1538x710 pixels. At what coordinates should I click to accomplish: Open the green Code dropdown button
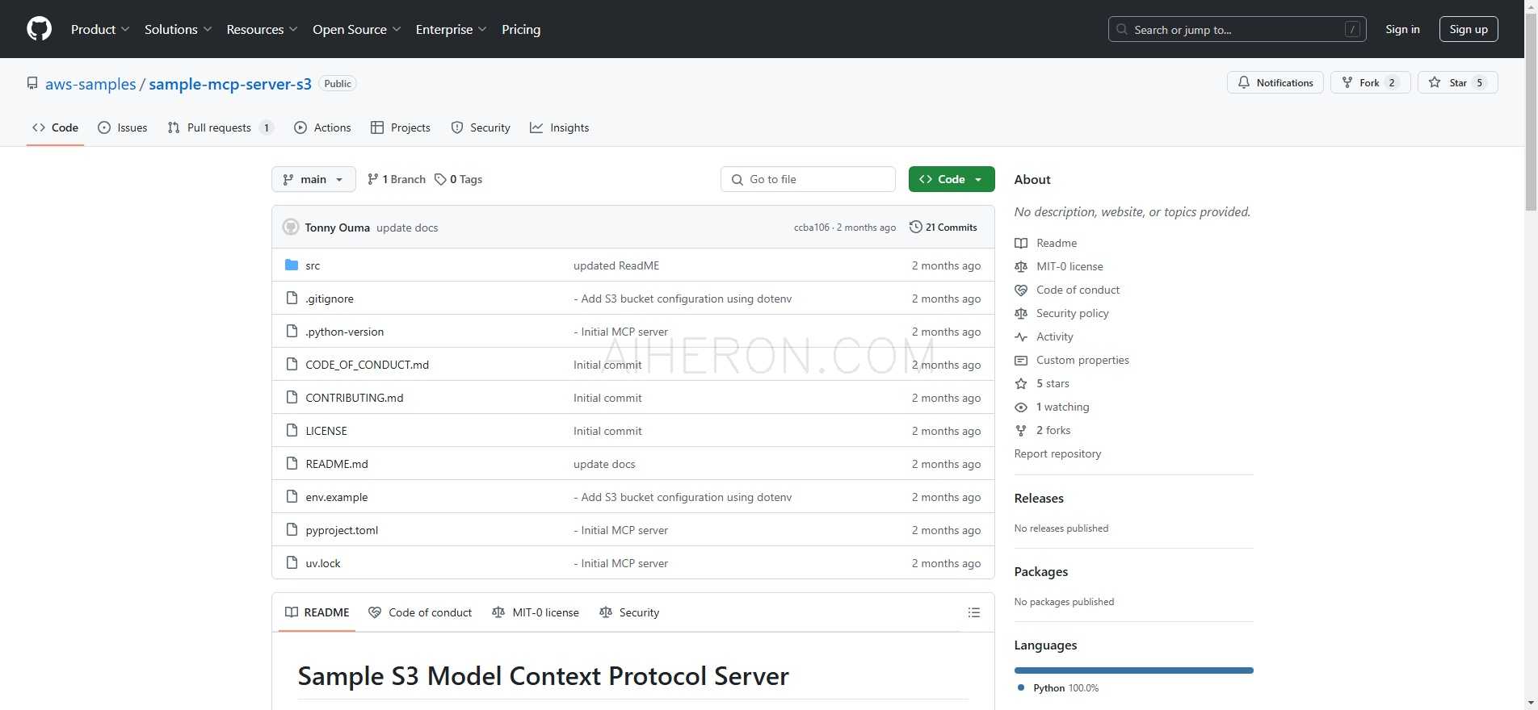951,179
